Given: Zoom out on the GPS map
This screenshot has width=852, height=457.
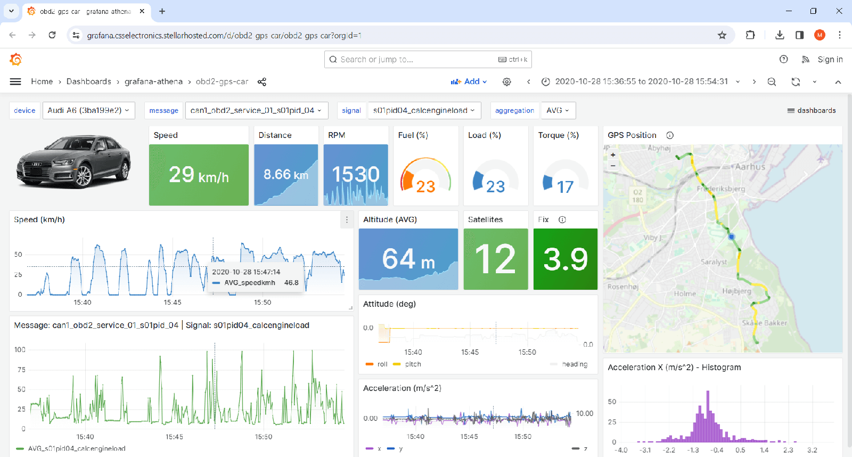Looking at the screenshot, I should coord(613,166).
